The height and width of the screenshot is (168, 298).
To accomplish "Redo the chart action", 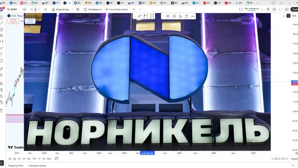I will [140, 9].
